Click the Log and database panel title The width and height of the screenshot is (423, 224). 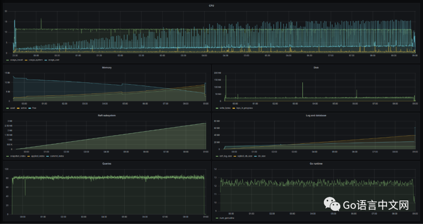coord(316,116)
